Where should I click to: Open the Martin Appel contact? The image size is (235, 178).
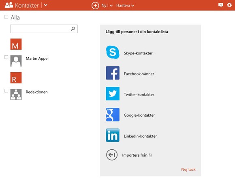pos(37,59)
